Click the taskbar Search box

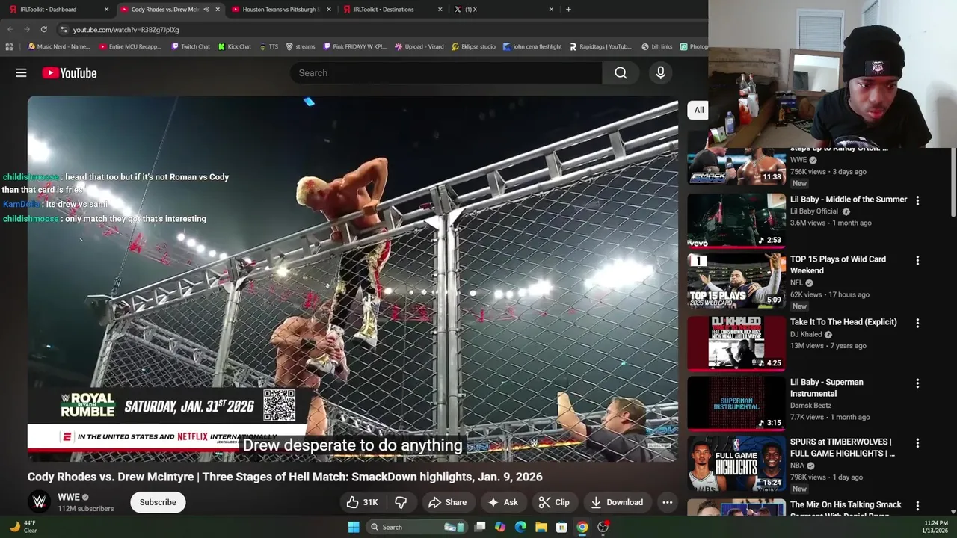(416, 527)
